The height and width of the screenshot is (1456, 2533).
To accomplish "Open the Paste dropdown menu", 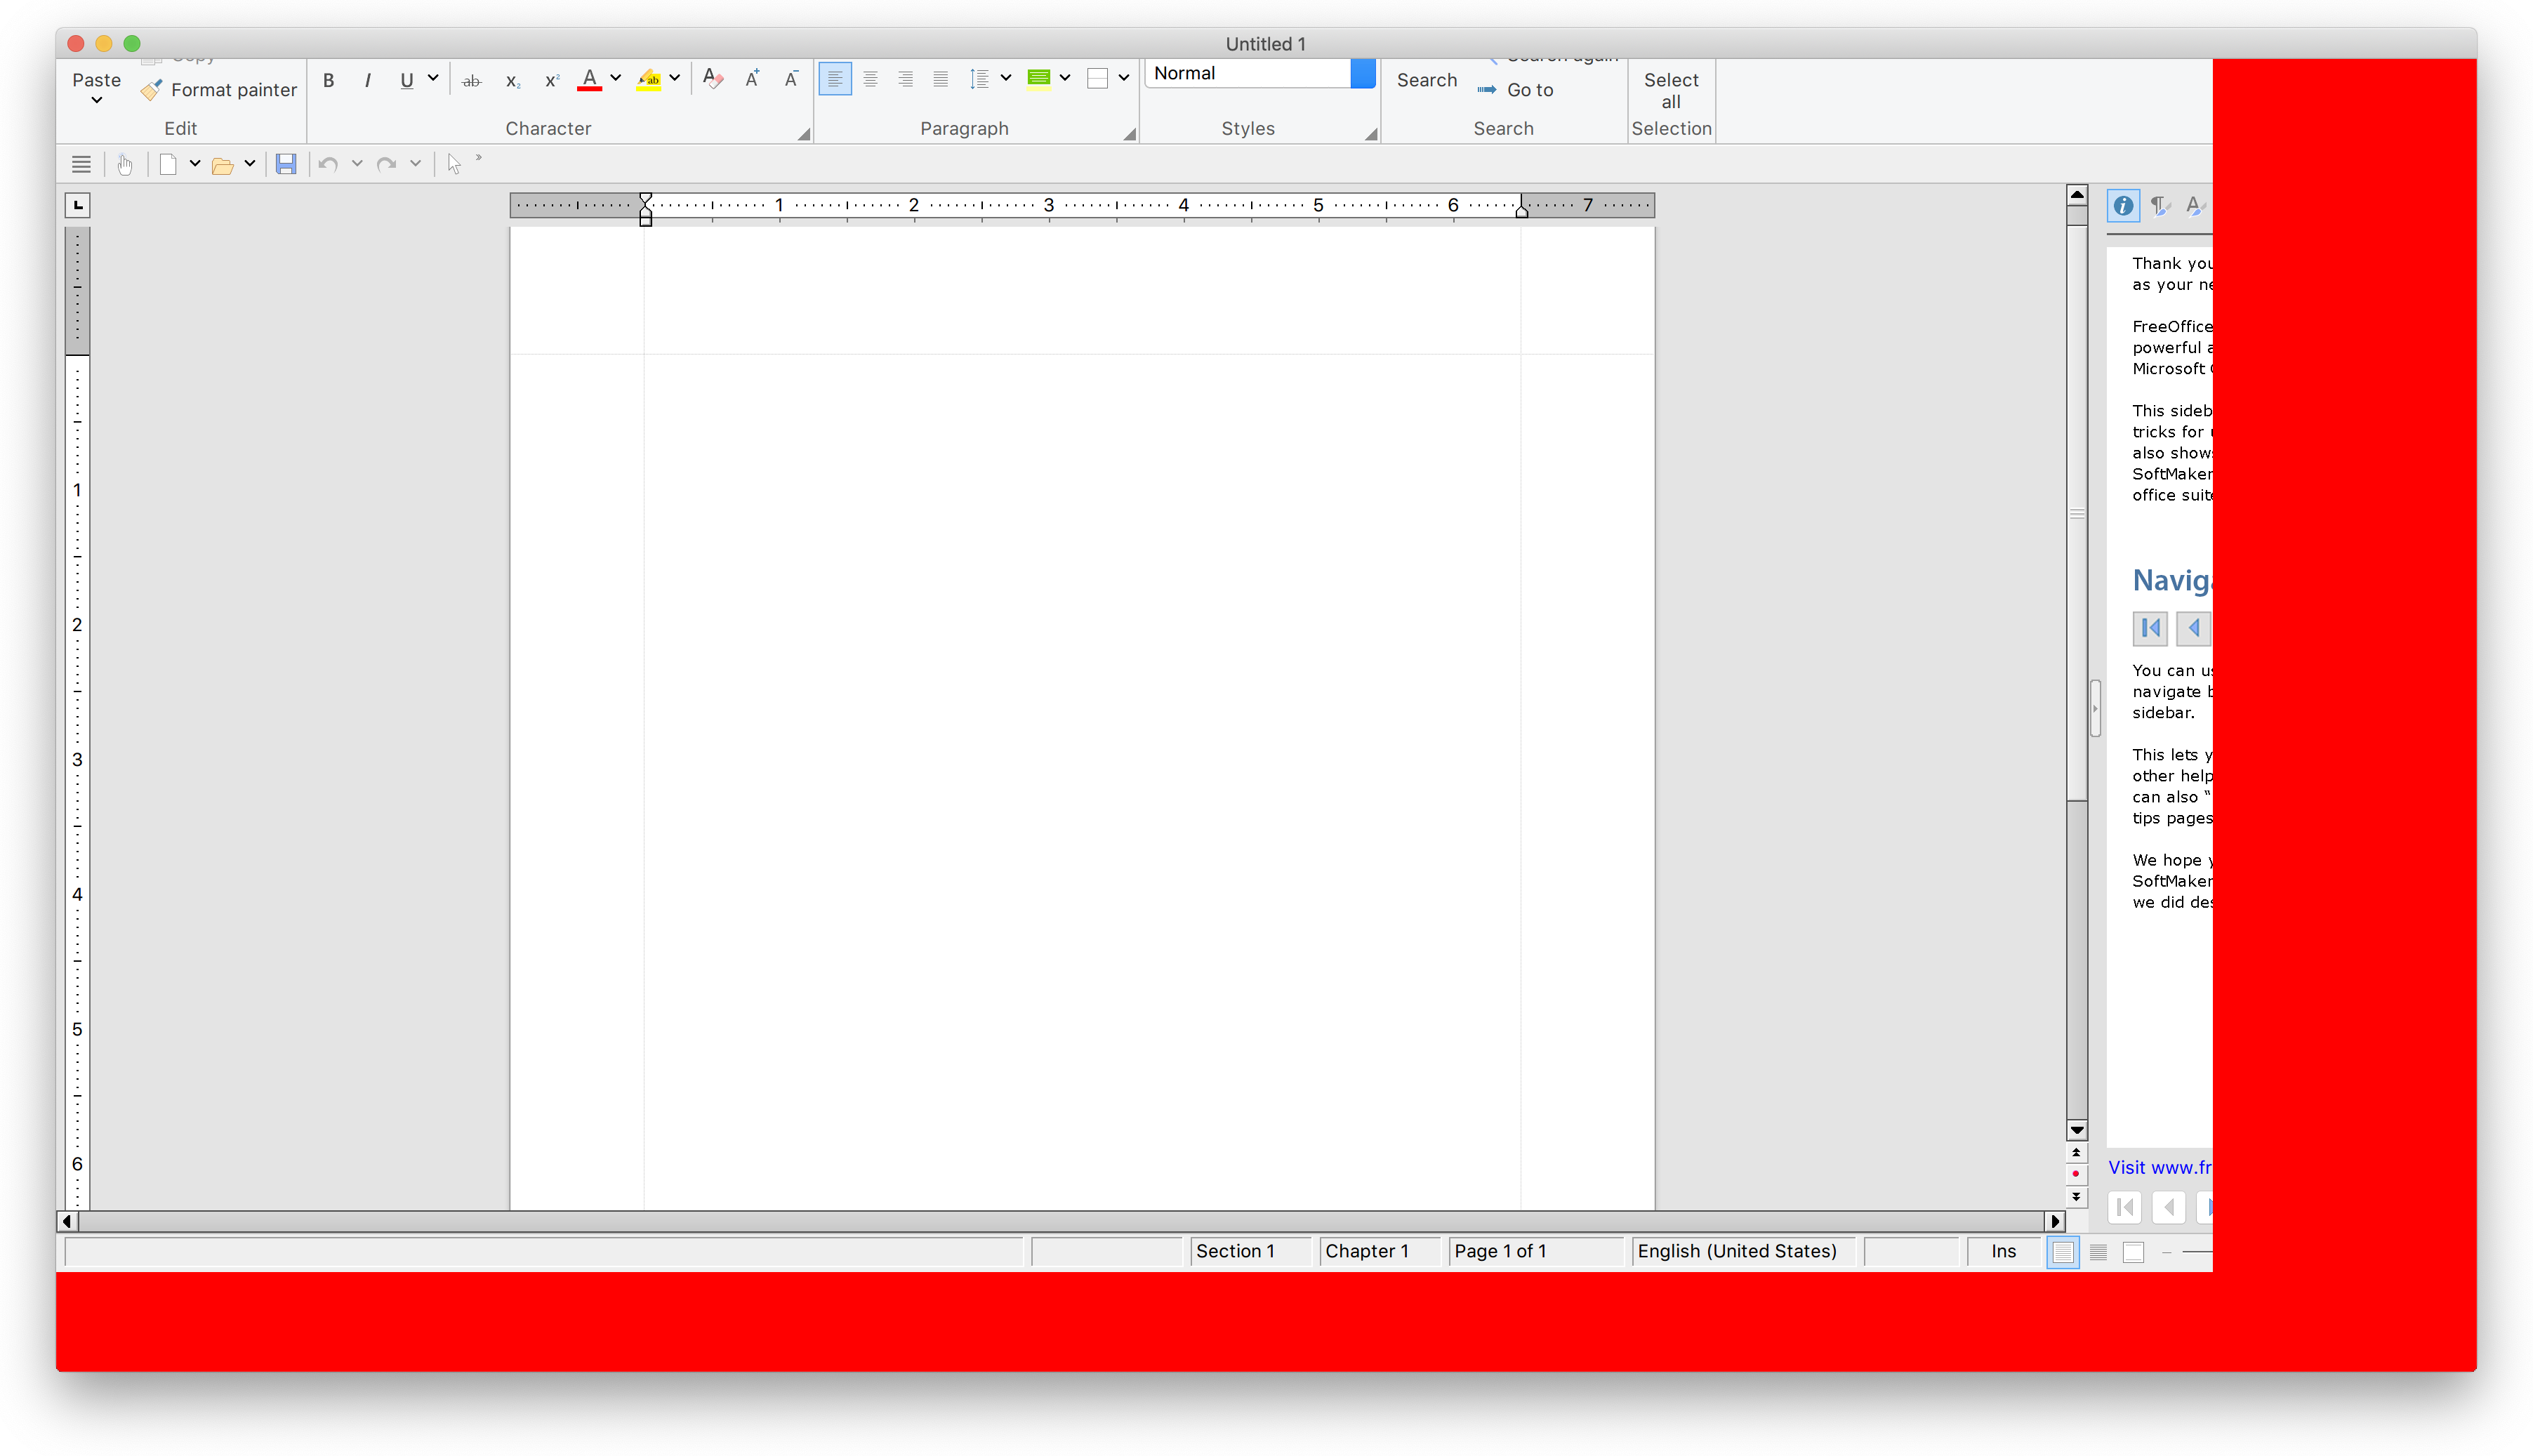I will point(97,100).
